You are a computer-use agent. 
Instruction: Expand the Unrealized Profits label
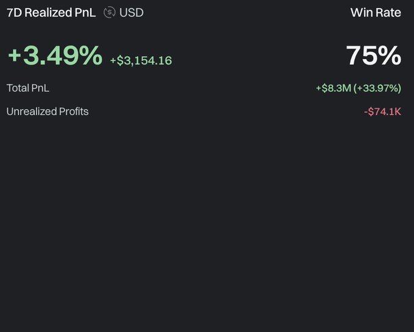[47, 111]
